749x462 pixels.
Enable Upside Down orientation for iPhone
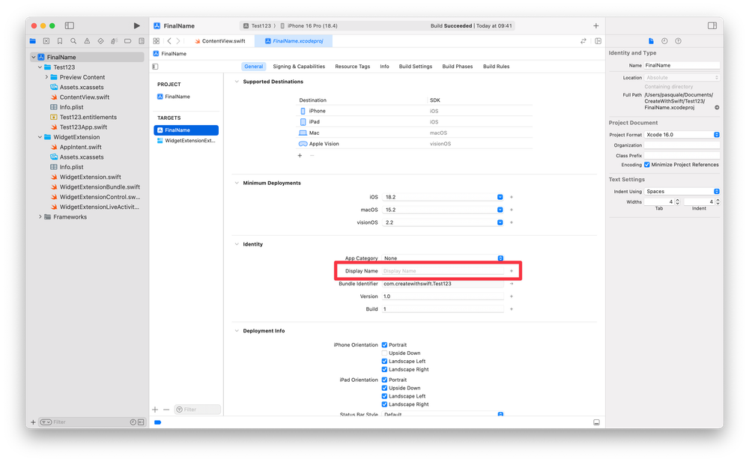click(385, 353)
